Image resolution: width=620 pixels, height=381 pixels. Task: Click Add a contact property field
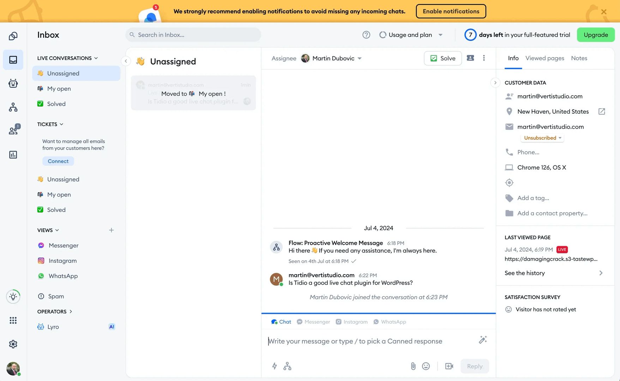pos(552,213)
